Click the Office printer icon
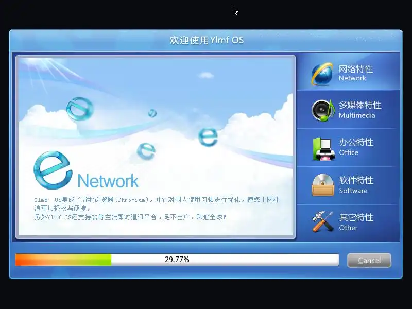Image resolution: width=412 pixels, height=309 pixels. point(324,149)
